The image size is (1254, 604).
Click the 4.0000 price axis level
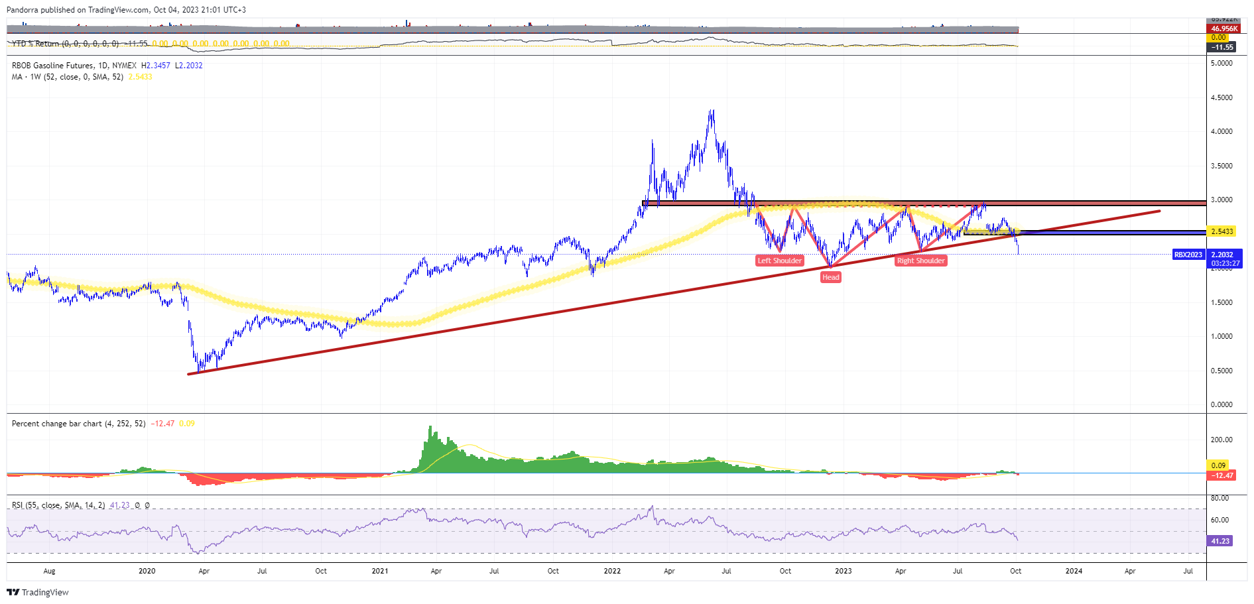[1222, 131]
